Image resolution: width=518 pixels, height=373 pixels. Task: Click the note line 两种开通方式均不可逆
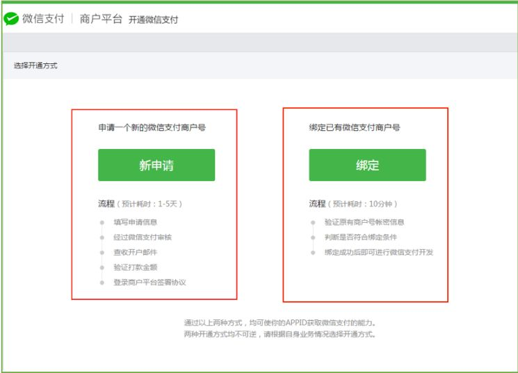280,334
